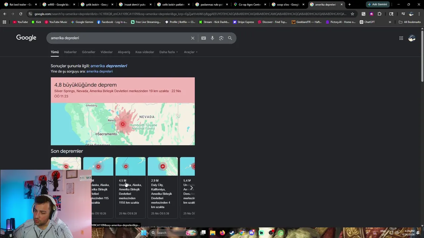This screenshot has height=238, width=424.
Task: Open Steam from the taskbar
Action: pos(232,233)
